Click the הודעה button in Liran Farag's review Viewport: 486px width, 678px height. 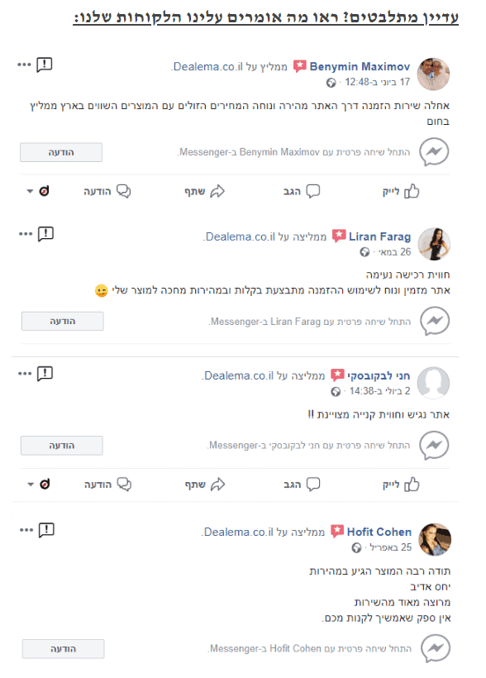pos(63,322)
